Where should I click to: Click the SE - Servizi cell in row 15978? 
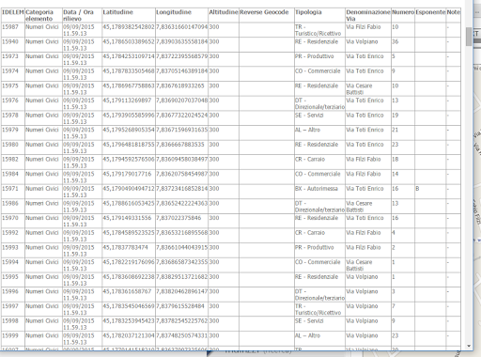pos(319,118)
